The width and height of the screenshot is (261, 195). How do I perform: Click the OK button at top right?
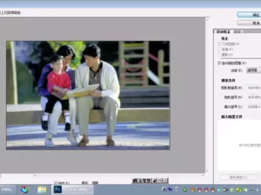tap(249, 15)
